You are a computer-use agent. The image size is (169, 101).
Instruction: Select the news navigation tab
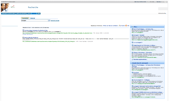[29, 13]
